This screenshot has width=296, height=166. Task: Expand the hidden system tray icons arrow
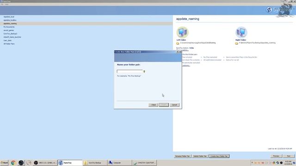tap(252, 163)
